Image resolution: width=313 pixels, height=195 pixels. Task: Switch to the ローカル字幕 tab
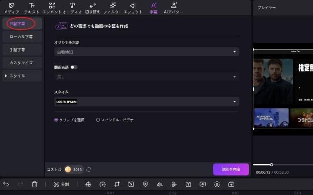point(21,37)
